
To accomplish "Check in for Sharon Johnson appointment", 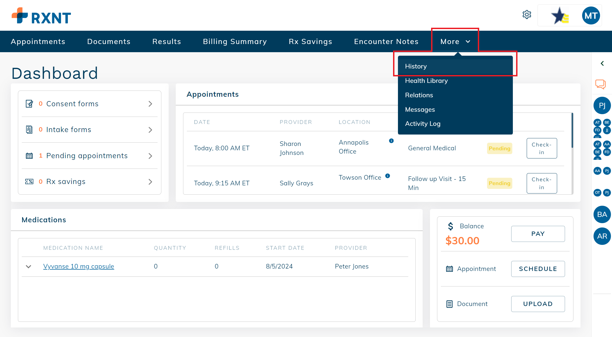I will [542, 148].
